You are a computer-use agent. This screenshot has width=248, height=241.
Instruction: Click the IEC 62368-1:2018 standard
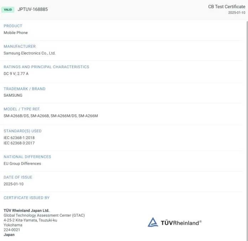[x=19, y=138]
